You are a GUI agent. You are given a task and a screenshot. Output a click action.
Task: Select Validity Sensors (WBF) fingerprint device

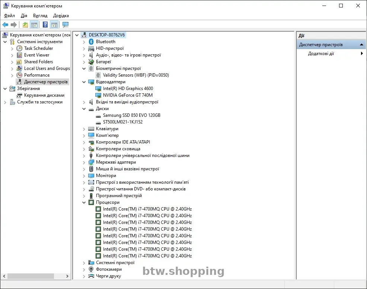coord(135,75)
